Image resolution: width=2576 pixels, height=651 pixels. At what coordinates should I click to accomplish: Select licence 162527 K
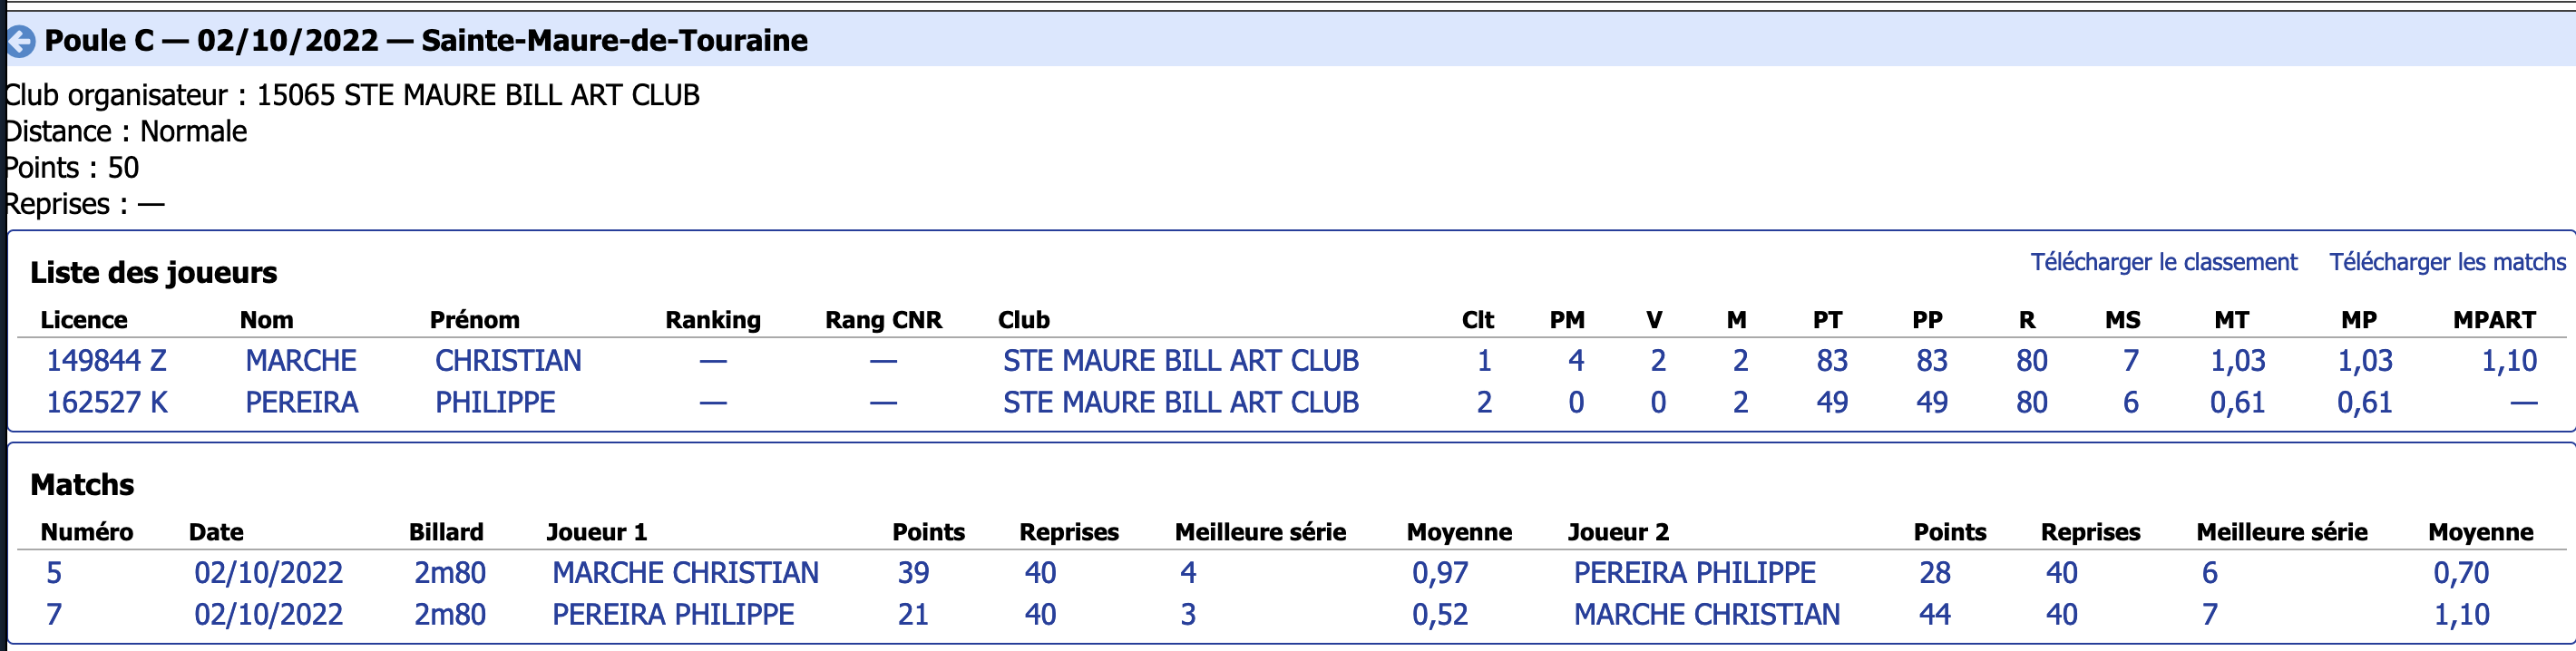(x=107, y=402)
